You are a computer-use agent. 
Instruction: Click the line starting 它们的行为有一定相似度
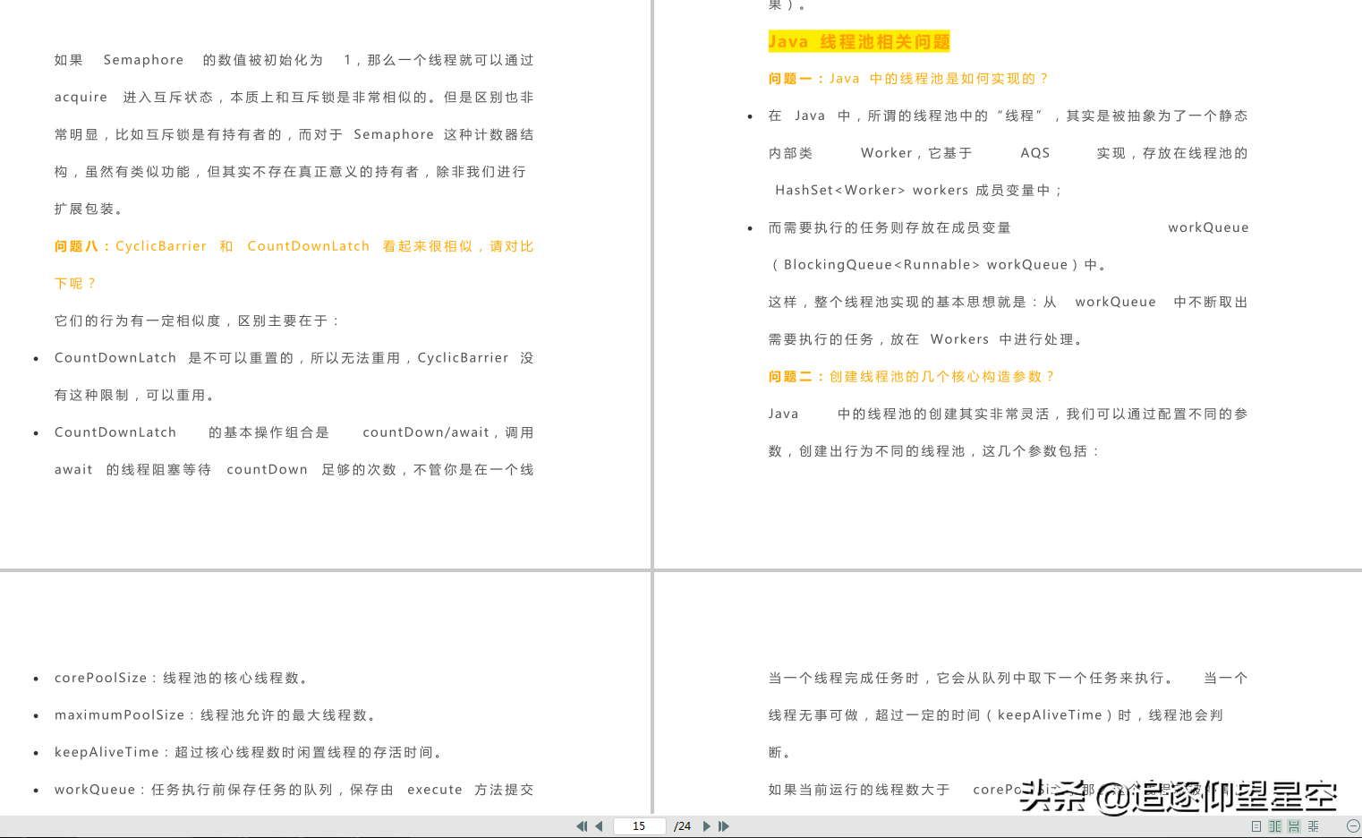tap(197, 321)
